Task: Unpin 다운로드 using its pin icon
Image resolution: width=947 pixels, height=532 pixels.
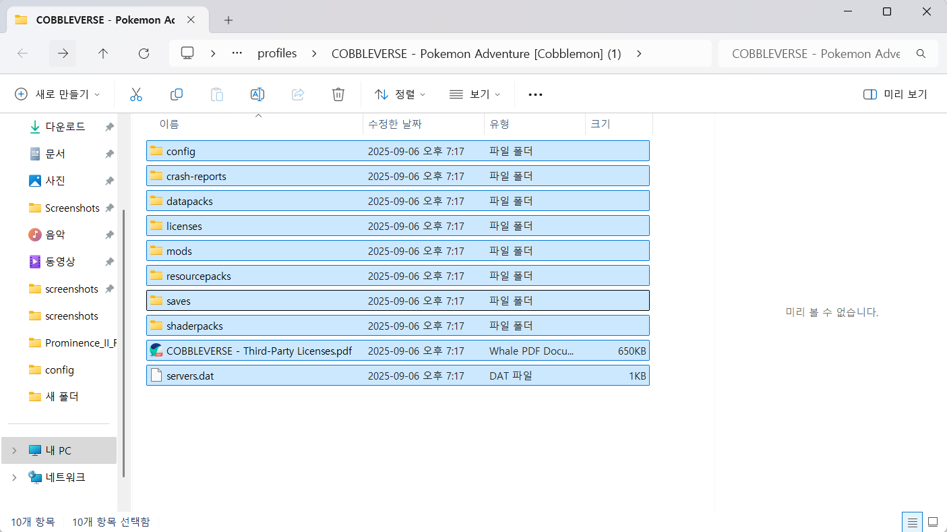Action: pyautogui.click(x=109, y=127)
